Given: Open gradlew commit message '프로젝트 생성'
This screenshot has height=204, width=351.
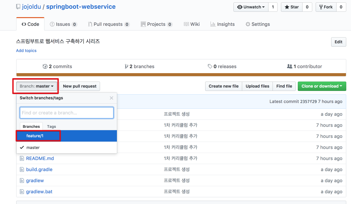Looking at the screenshot, I should click(x=177, y=181).
